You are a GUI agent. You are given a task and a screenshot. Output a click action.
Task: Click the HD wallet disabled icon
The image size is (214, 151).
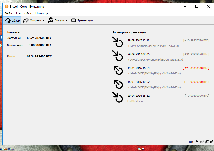click(202, 142)
